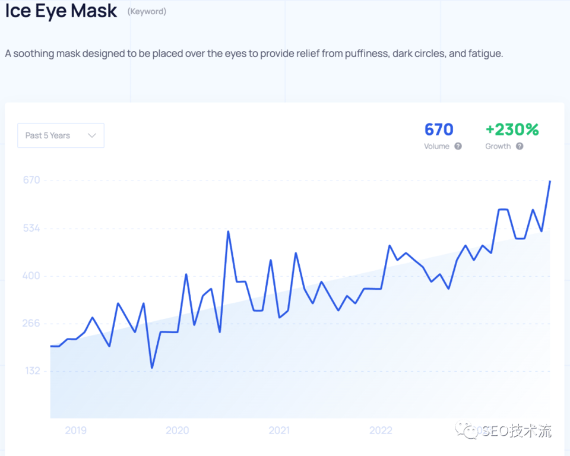Click the 266 label on the y-axis
The image size is (570, 456).
31,324
